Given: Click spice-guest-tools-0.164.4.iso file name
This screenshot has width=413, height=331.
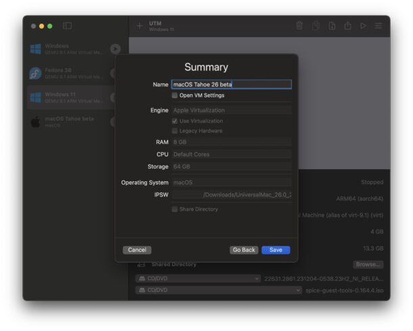Looking at the screenshot, I should [x=344, y=290].
